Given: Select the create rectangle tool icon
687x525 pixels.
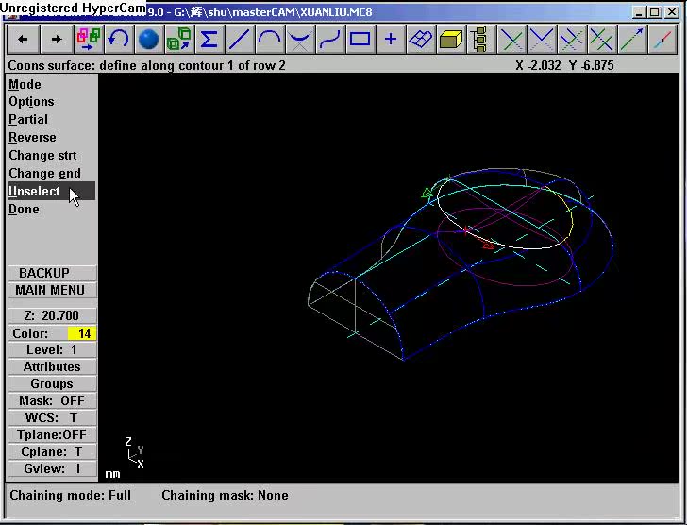Looking at the screenshot, I should (x=360, y=40).
